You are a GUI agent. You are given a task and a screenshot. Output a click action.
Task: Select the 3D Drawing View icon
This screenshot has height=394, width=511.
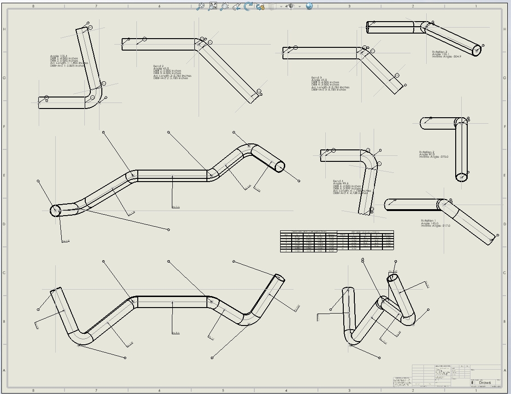(259, 6)
